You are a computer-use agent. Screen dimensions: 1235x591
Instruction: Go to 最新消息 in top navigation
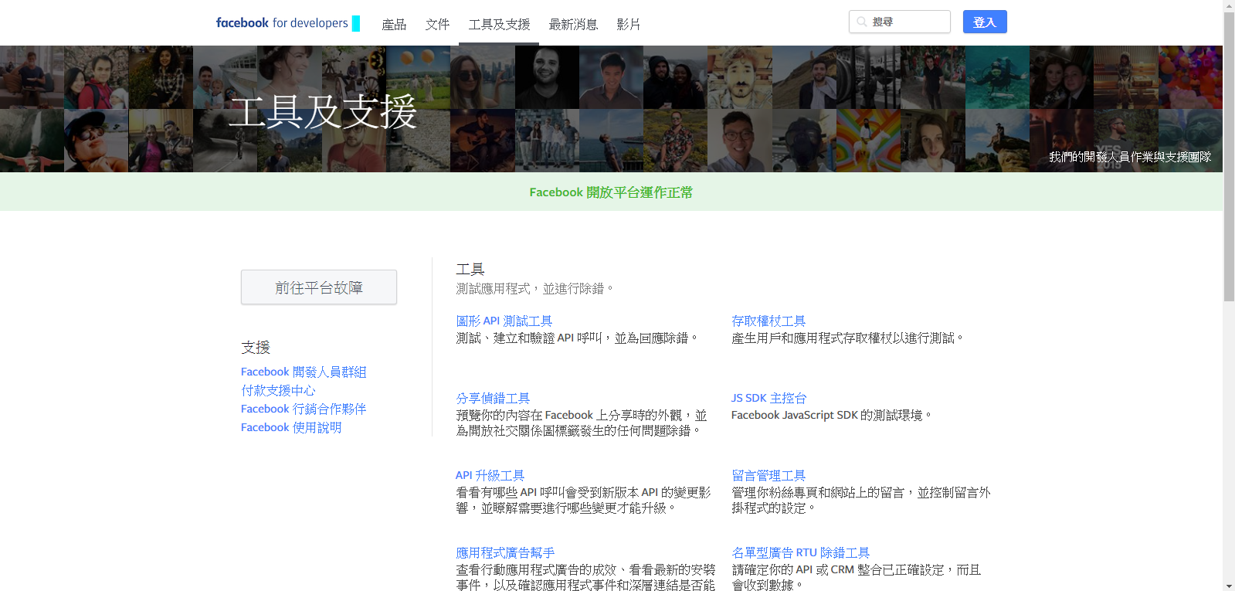click(x=573, y=25)
